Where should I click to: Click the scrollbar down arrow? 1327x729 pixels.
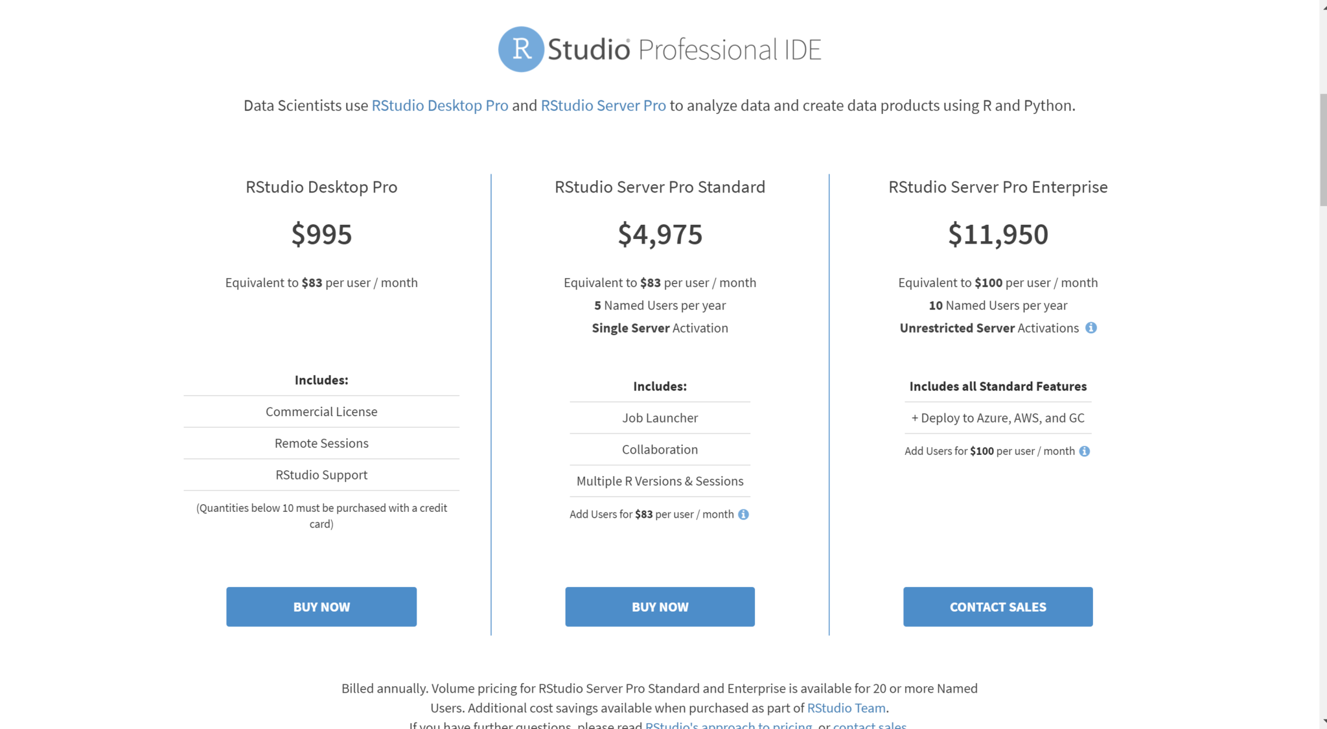click(1323, 723)
